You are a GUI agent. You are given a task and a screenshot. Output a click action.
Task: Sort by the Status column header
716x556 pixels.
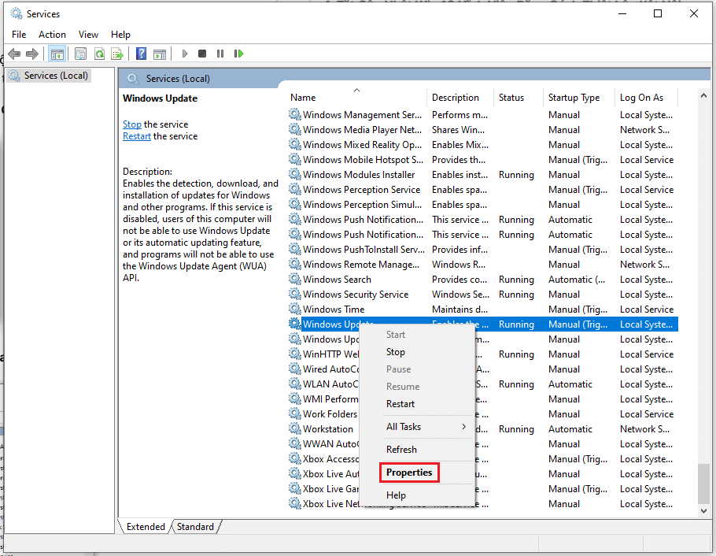click(x=519, y=98)
